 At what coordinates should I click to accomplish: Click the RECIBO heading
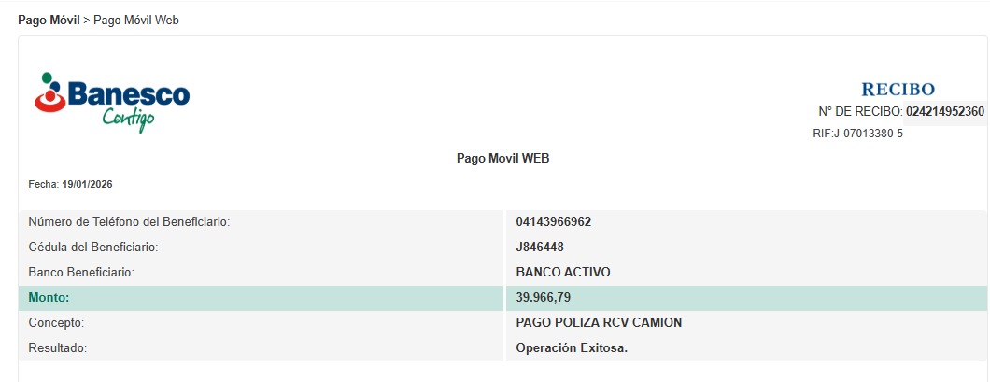pyautogui.click(x=898, y=90)
